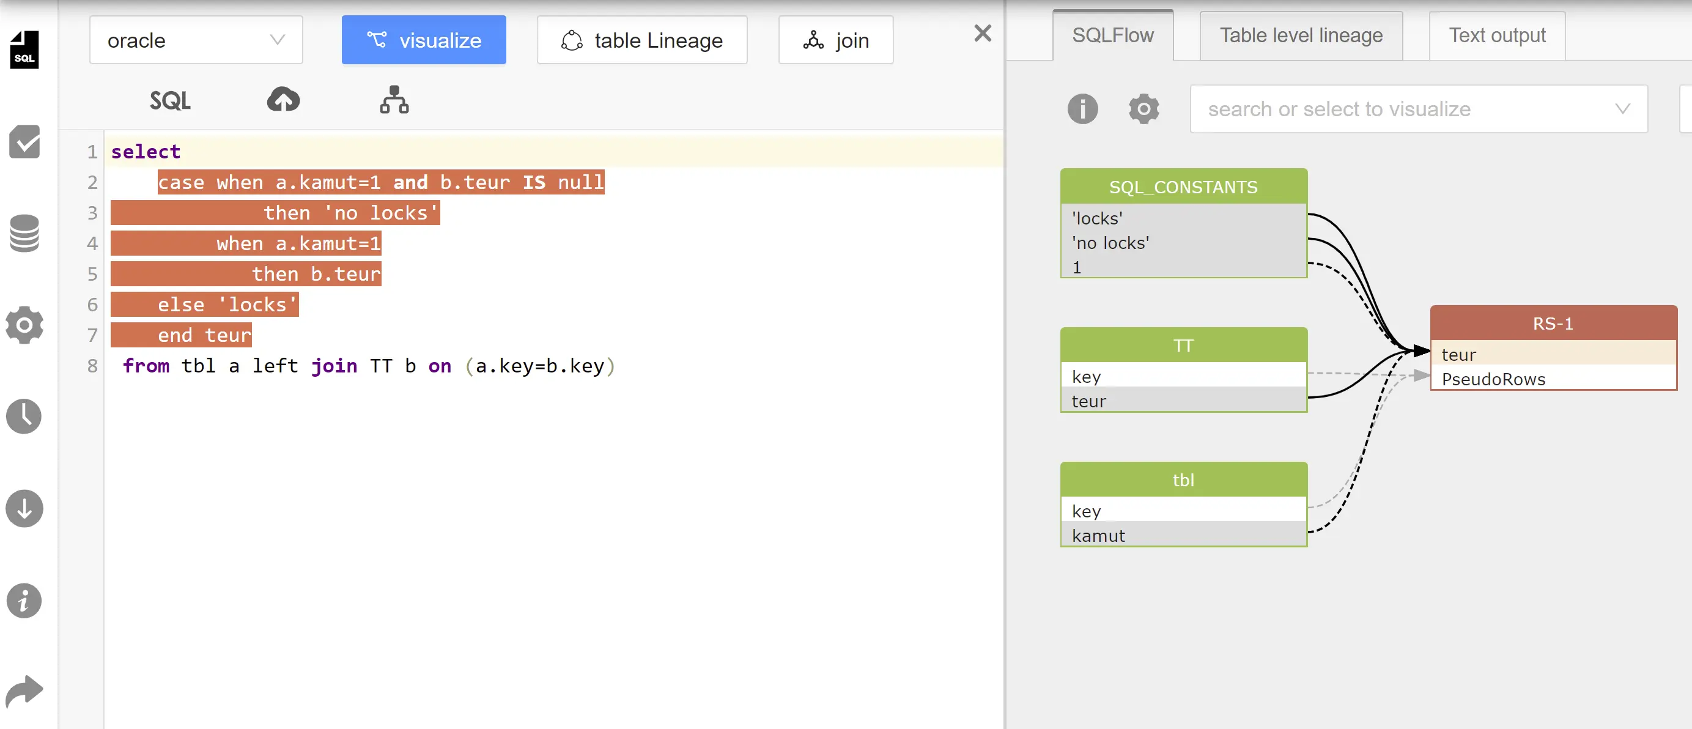Click line number 8 in the gutter
Screen dimensions: 1692x729
coord(92,366)
